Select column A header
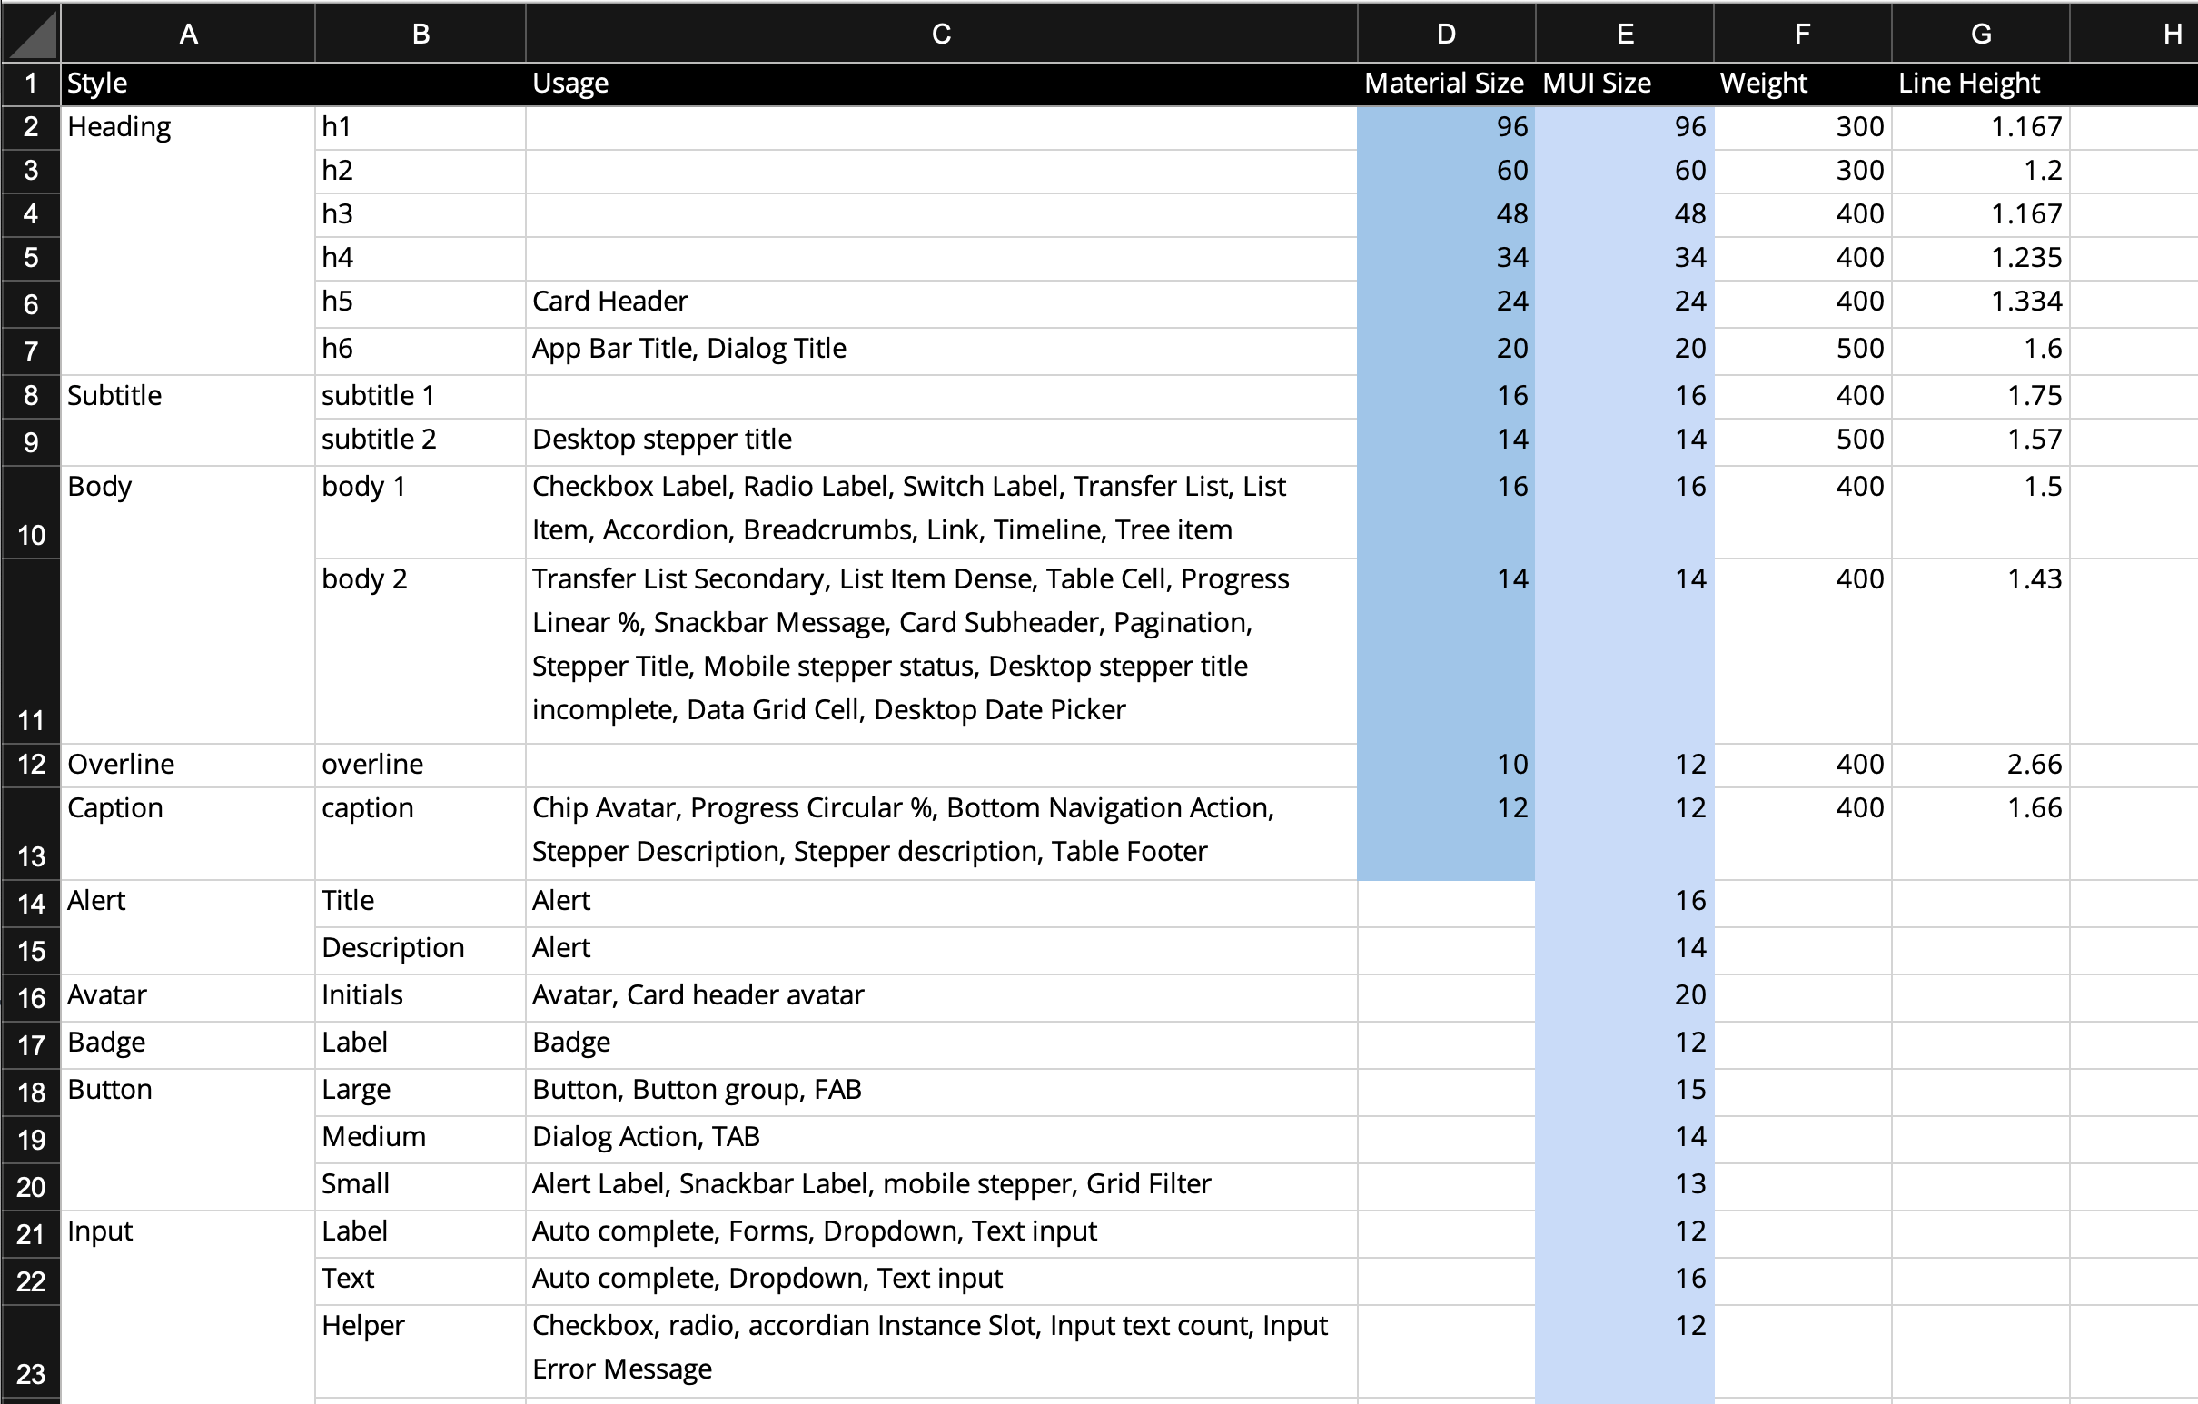The height and width of the screenshot is (1404, 2198). pyautogui.click(x=188, y=34)
